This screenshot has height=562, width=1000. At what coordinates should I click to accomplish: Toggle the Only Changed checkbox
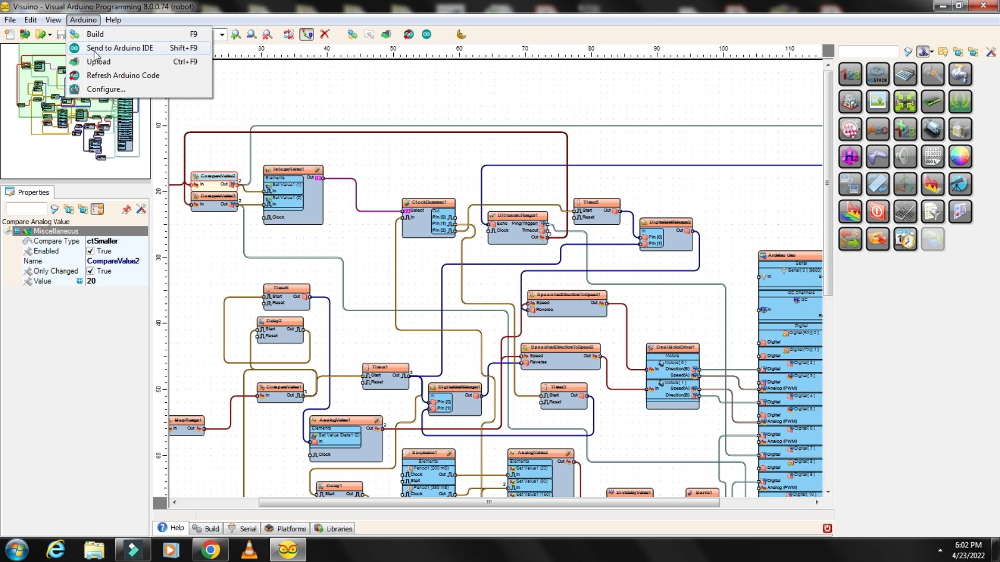[91, 271]
